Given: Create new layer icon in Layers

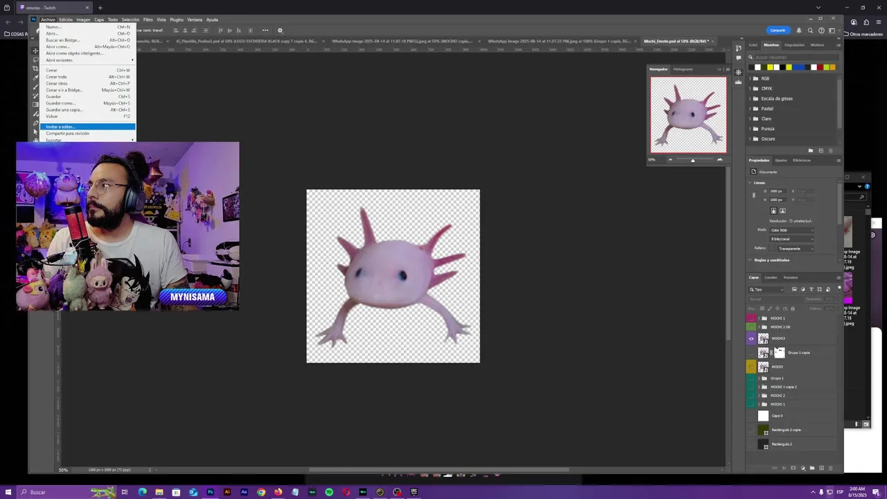Looking at the screenshot, I should click(821, 468).
